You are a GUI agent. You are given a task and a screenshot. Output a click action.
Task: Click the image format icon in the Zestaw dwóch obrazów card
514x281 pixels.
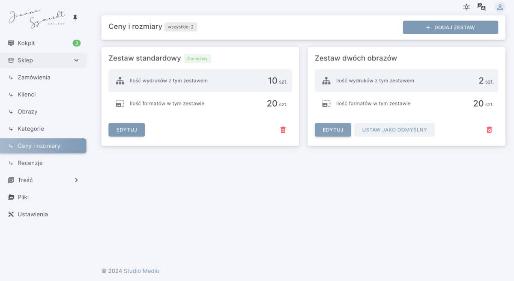click(326, 104)
